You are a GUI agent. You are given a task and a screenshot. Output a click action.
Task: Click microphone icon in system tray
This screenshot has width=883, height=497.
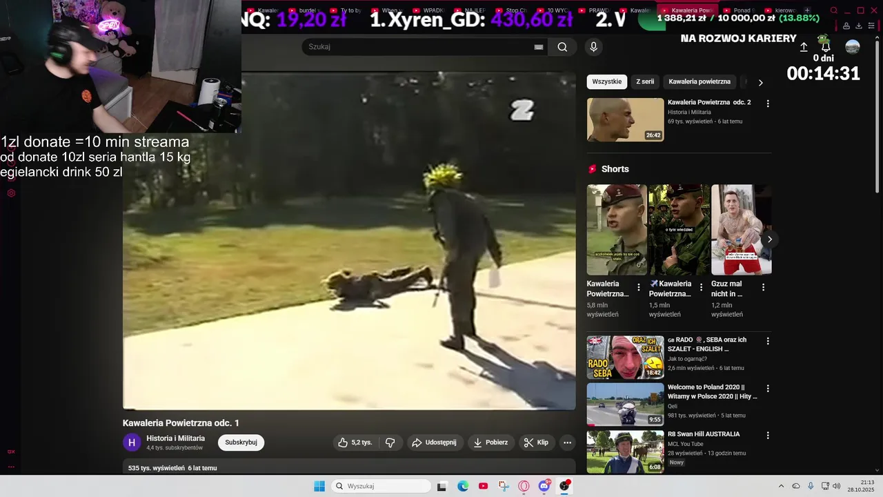(811, 486)
